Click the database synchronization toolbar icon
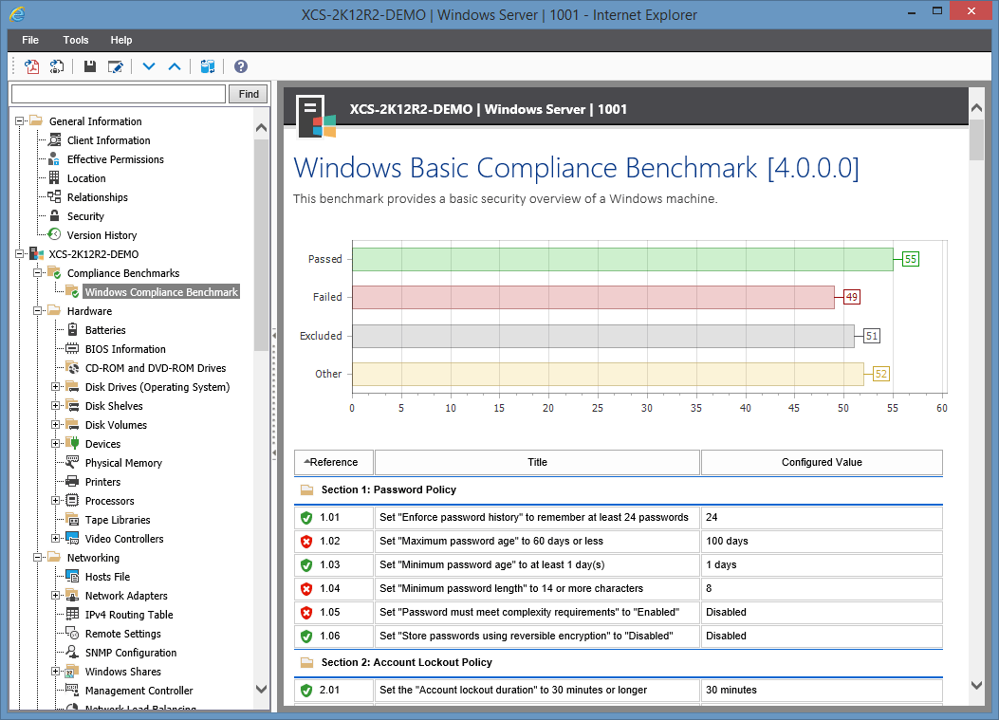Screen dimensions: 999x720 point(208,66)
